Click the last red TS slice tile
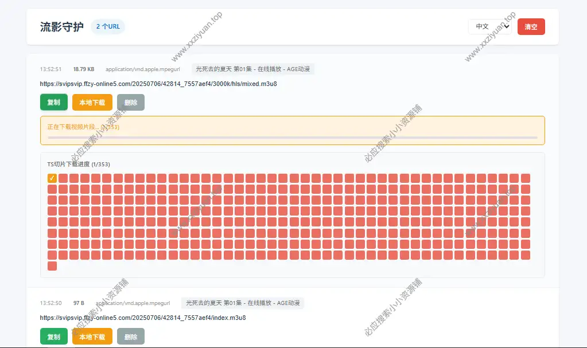The width and height of the screenshot is (587, 348). tap(52, 266)
